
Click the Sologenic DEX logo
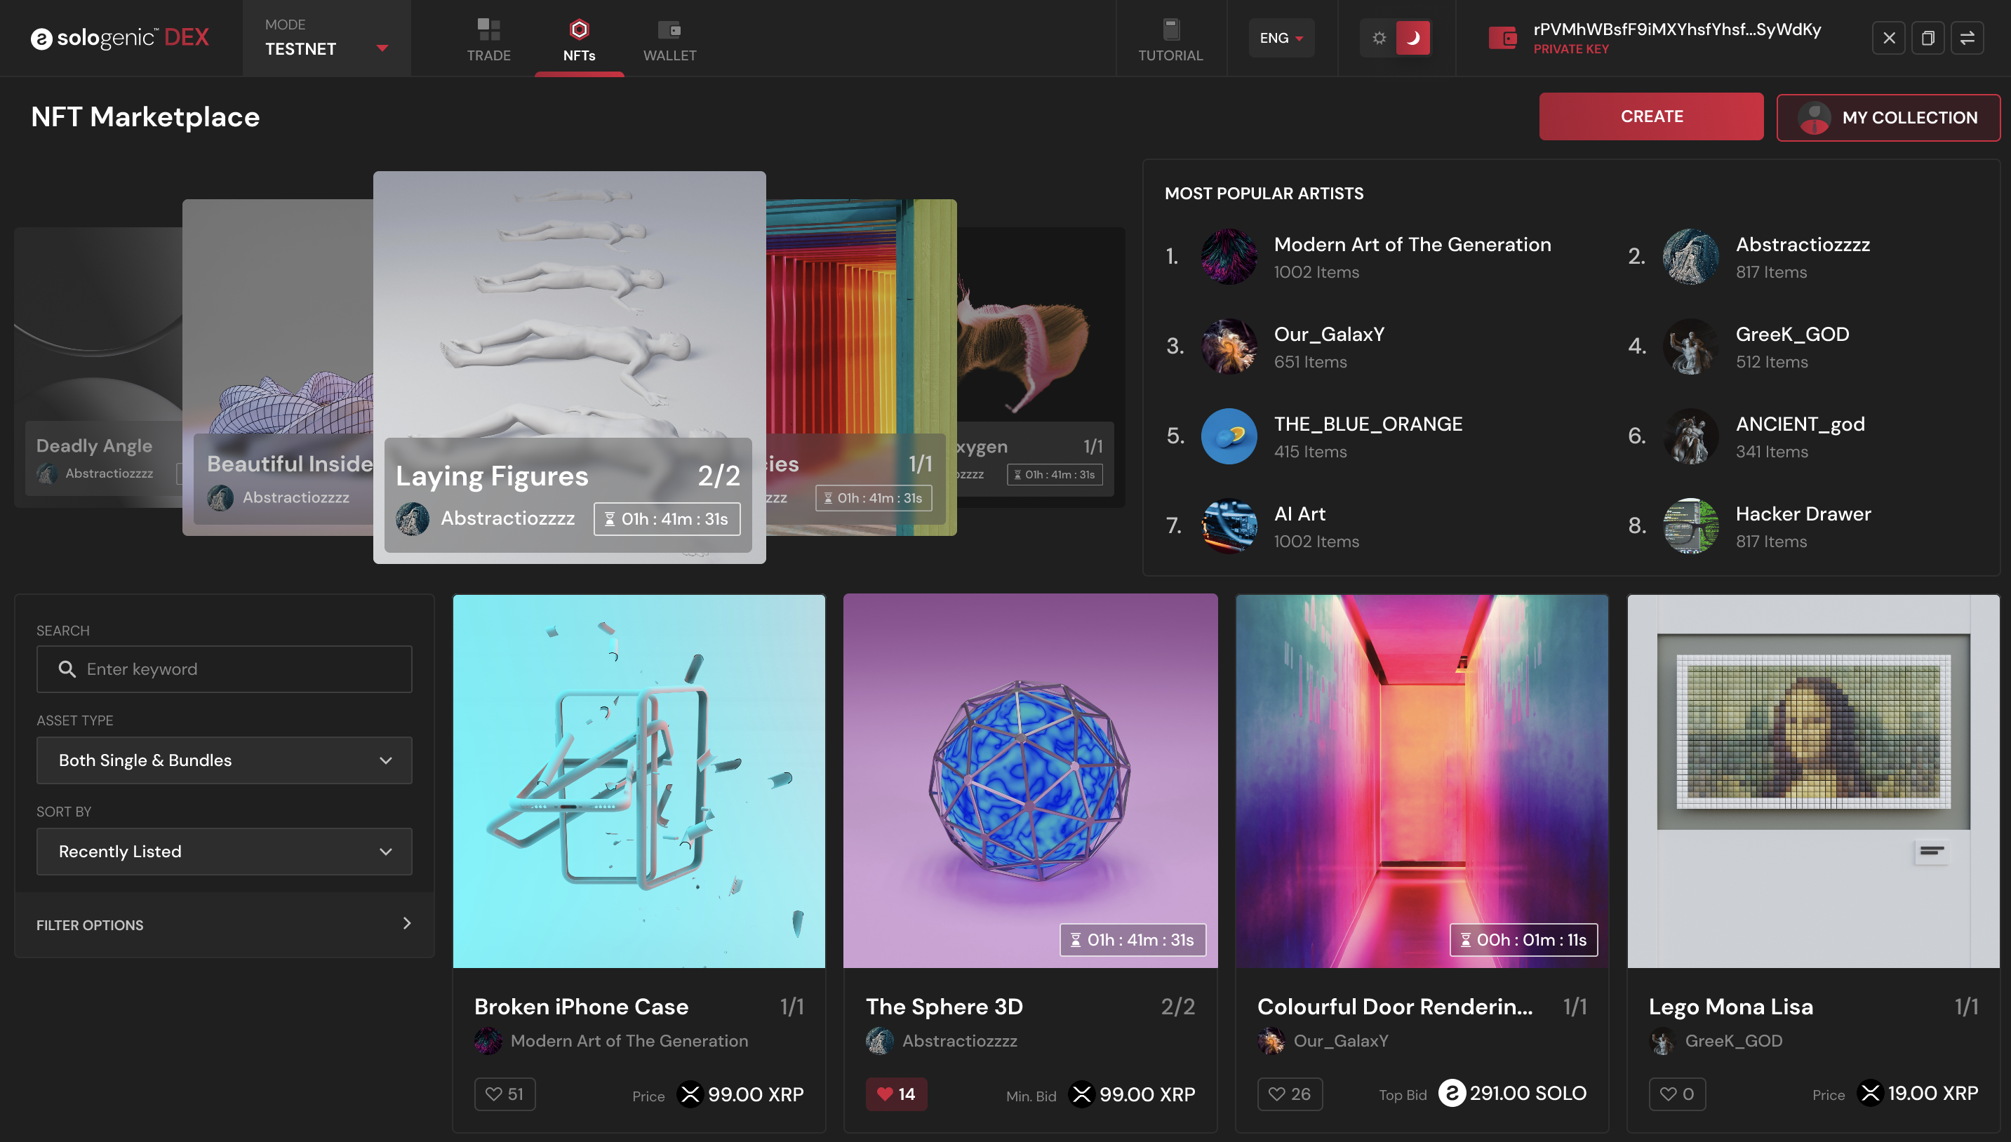point(120,38)
